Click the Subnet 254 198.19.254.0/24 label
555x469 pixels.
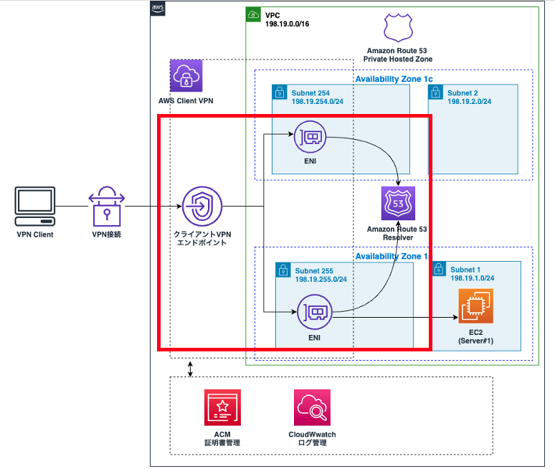pyautogui.click(x=318, y=97)
